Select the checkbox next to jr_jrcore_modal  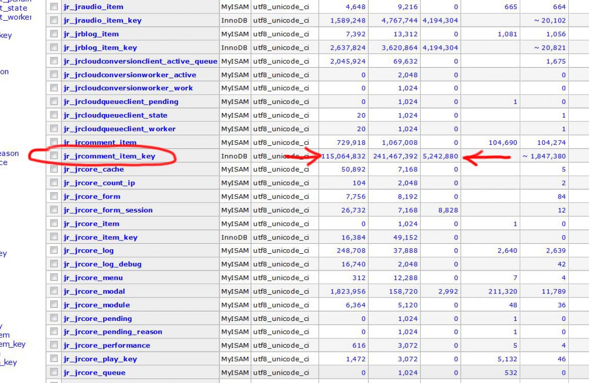tap(54, 291)
